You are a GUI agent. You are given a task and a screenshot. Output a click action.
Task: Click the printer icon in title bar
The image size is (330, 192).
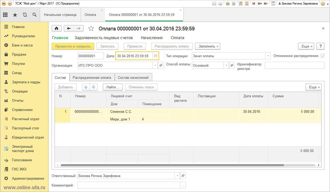(220, 4)
